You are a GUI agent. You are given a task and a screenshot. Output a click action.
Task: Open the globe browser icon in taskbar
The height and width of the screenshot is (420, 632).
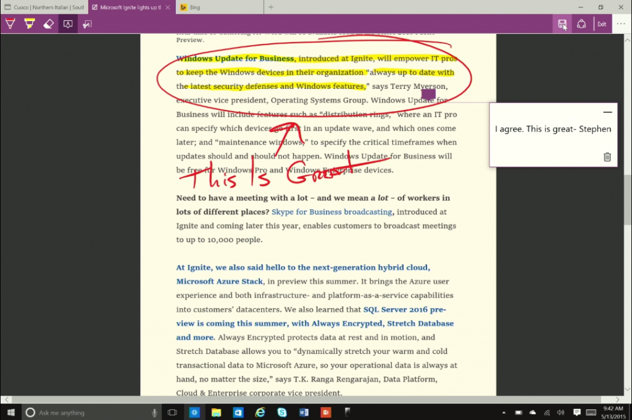(194, 413)
